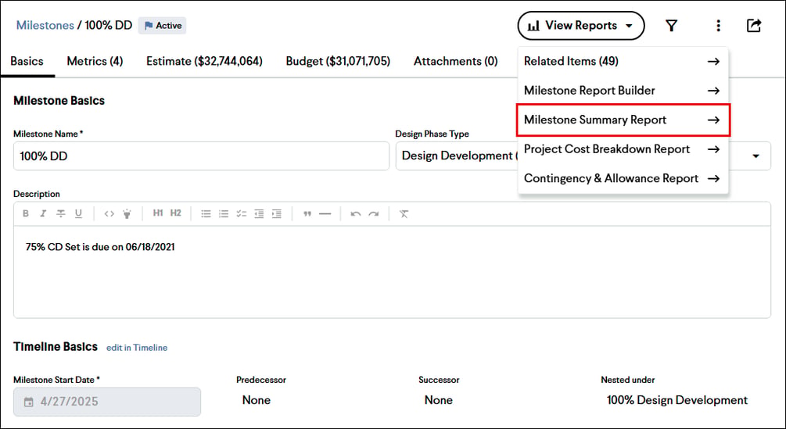
Task: Click the 100% DD breadcrumb title
Action: coord(108,25)
